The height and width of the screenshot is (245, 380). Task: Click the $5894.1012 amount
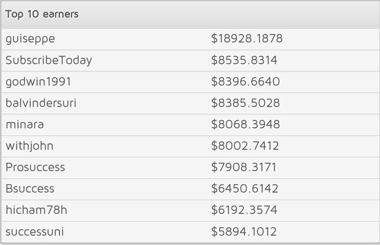244,231
